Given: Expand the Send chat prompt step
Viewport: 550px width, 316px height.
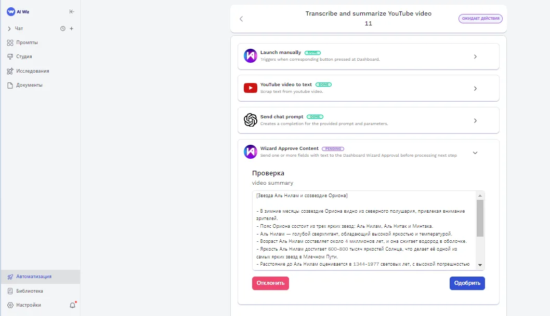Looking at the screenshot, I should point(475,121).
